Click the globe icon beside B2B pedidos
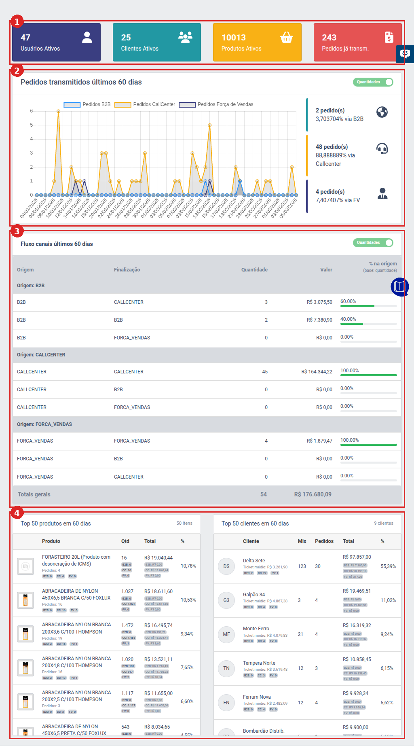 click(382, 112)
